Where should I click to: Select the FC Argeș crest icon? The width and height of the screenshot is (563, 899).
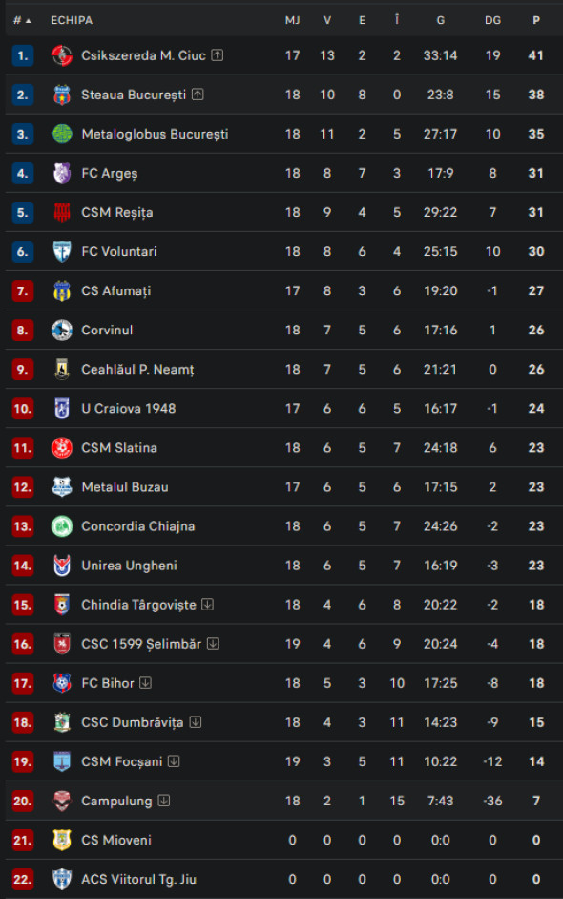tap(61, 173)
